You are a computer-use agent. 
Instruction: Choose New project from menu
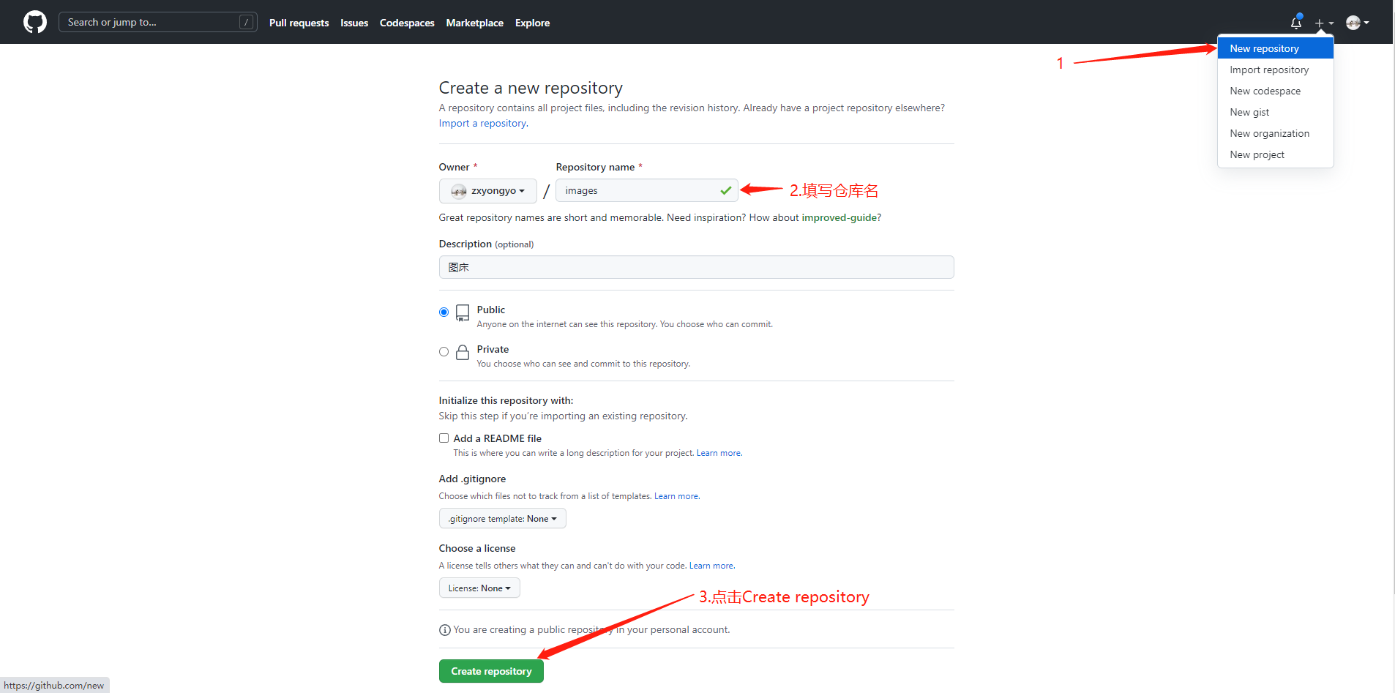[x=1275, y=154]
